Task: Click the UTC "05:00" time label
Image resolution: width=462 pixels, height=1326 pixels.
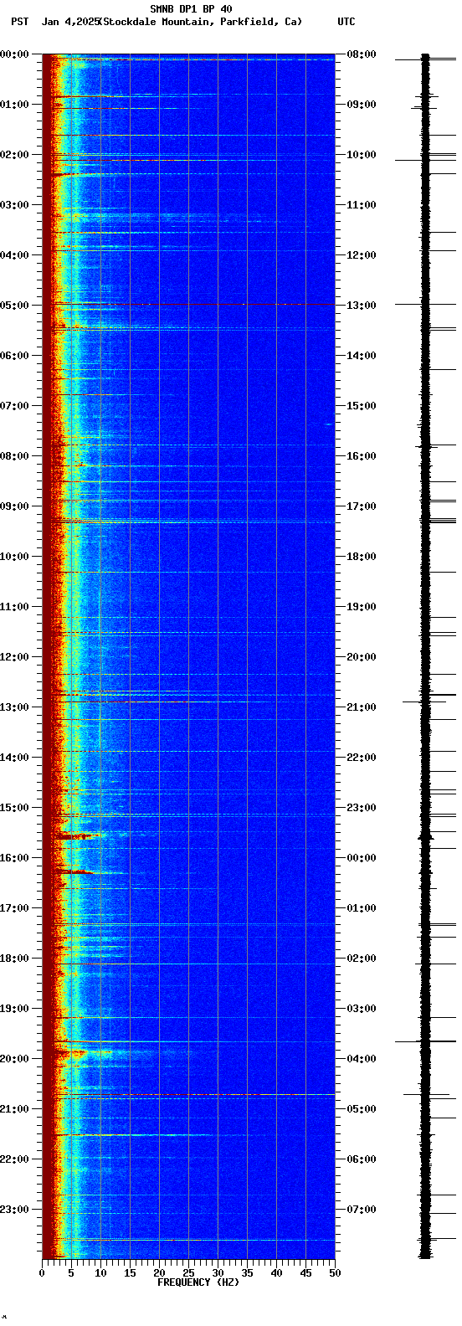Action: point(362,1109)
